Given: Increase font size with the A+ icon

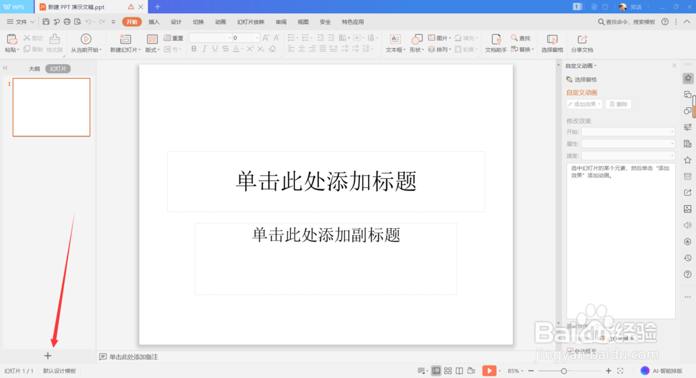Looking at the screenshot, I should point(266,38).
